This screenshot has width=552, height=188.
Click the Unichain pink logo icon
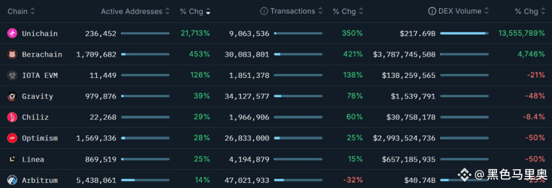[12, 33]
